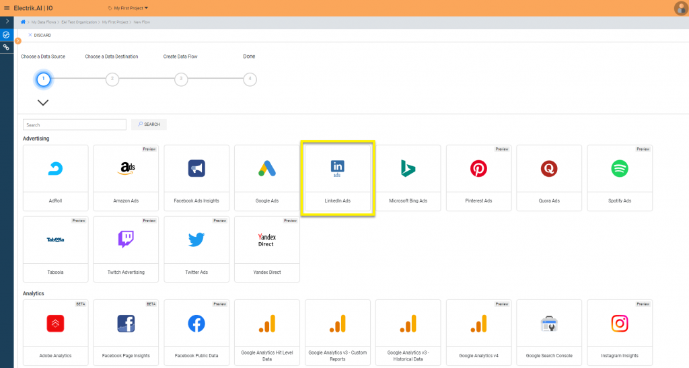Image resolution: width=689 pixels, height=368 pixels.
Task: Choose Google Analytics v3 - Historical Data
Action: coord(408,333)
